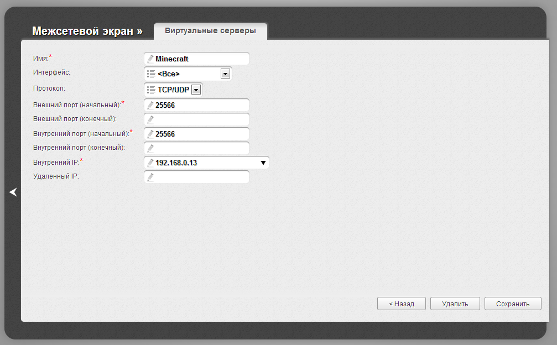Image resolution: width=557 pixels, height=345 pixels.
Task: Click pencil icon in the Внутренний IP field
Action: tap(150, 163)
